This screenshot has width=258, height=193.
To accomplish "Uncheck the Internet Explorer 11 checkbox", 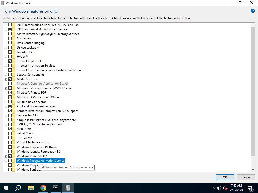I will pos(10,61).
